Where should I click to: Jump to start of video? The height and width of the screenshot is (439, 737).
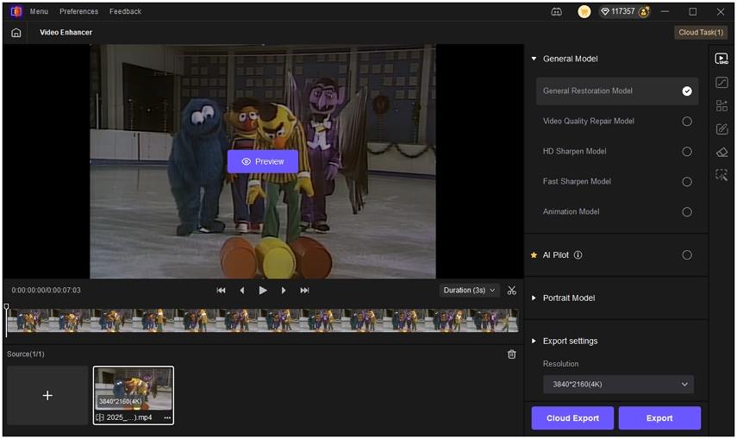tap(221, 291)
